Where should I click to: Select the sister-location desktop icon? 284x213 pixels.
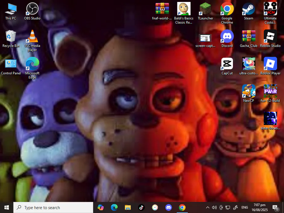[x=270, y=121]
